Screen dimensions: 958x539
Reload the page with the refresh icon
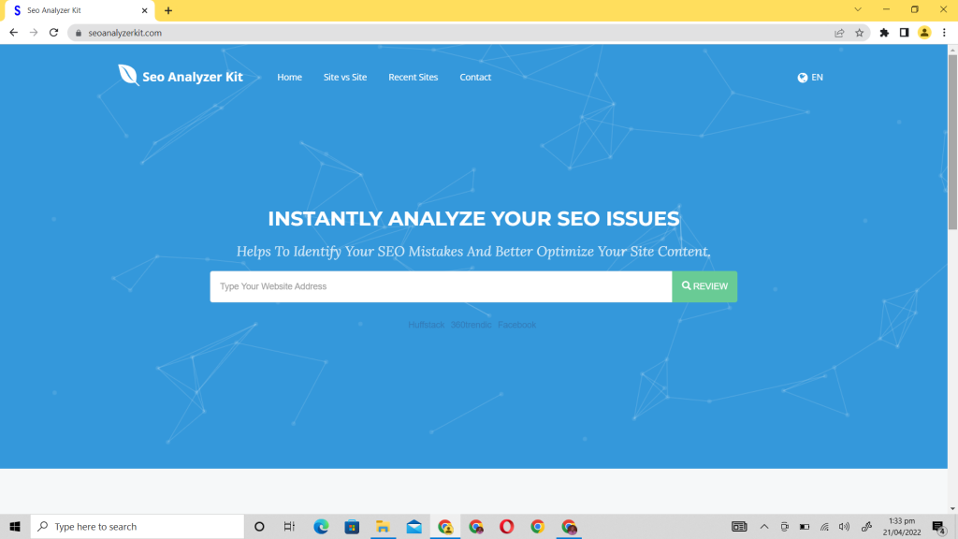(x=53, y=33)
